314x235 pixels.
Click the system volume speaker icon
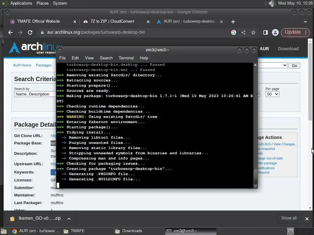(x=271, y=3)
